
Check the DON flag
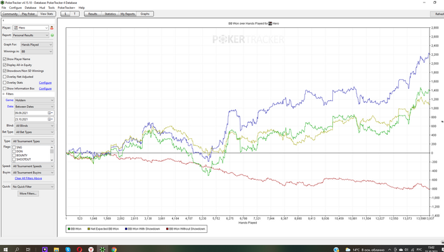[x=14, y=151]
